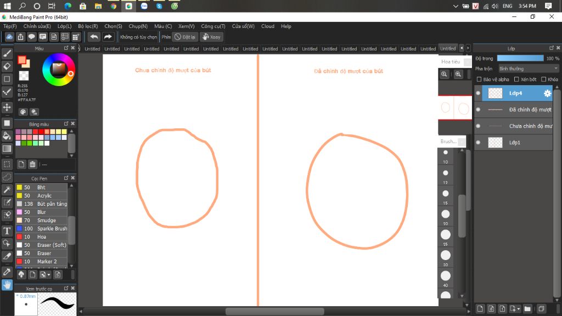
Task: Add new folder in Lớp panel
Action: pos(527,308)
